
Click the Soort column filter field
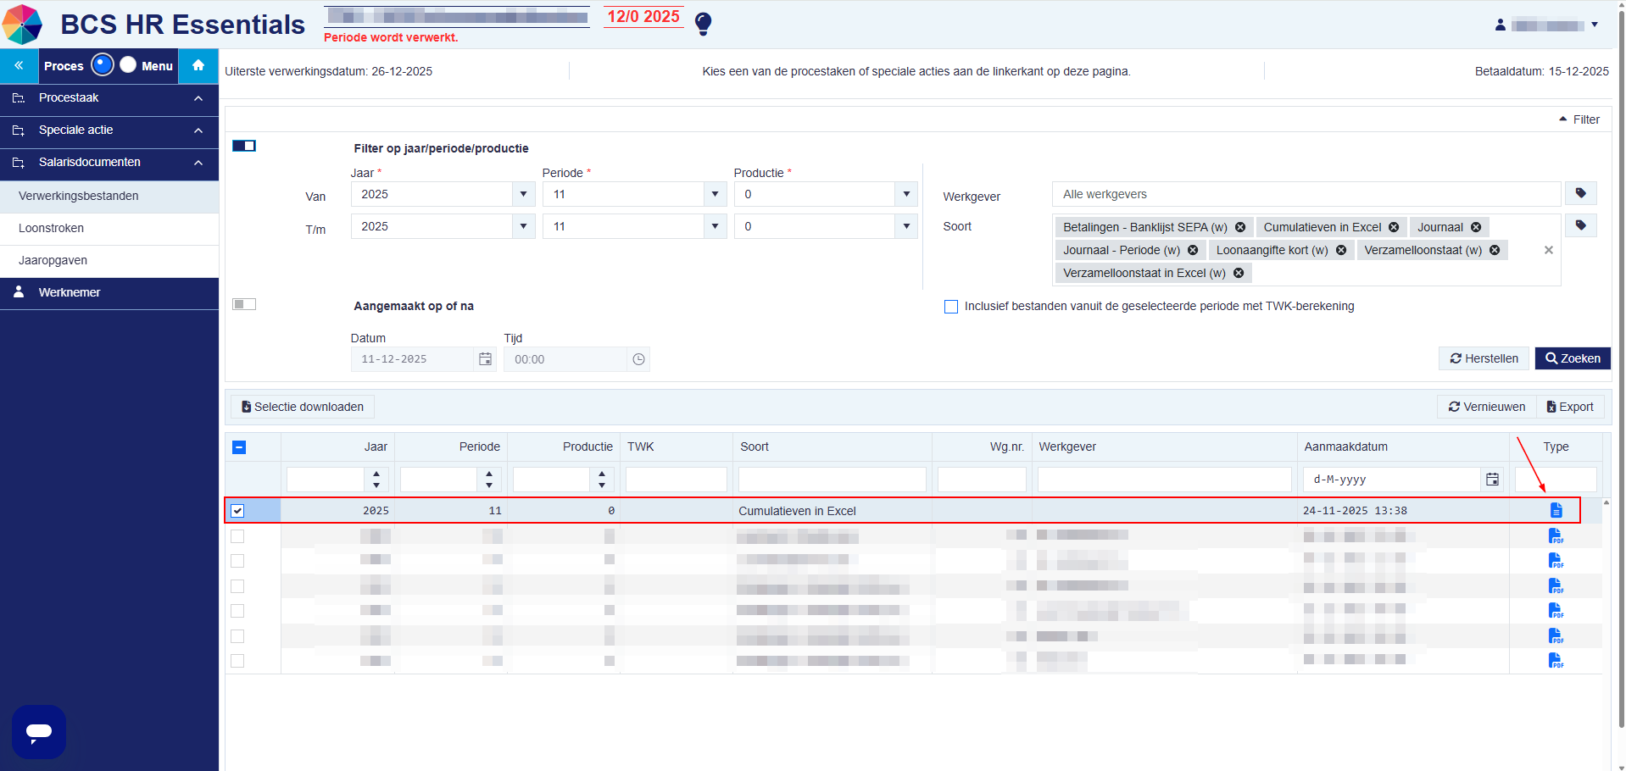(832, 480)
